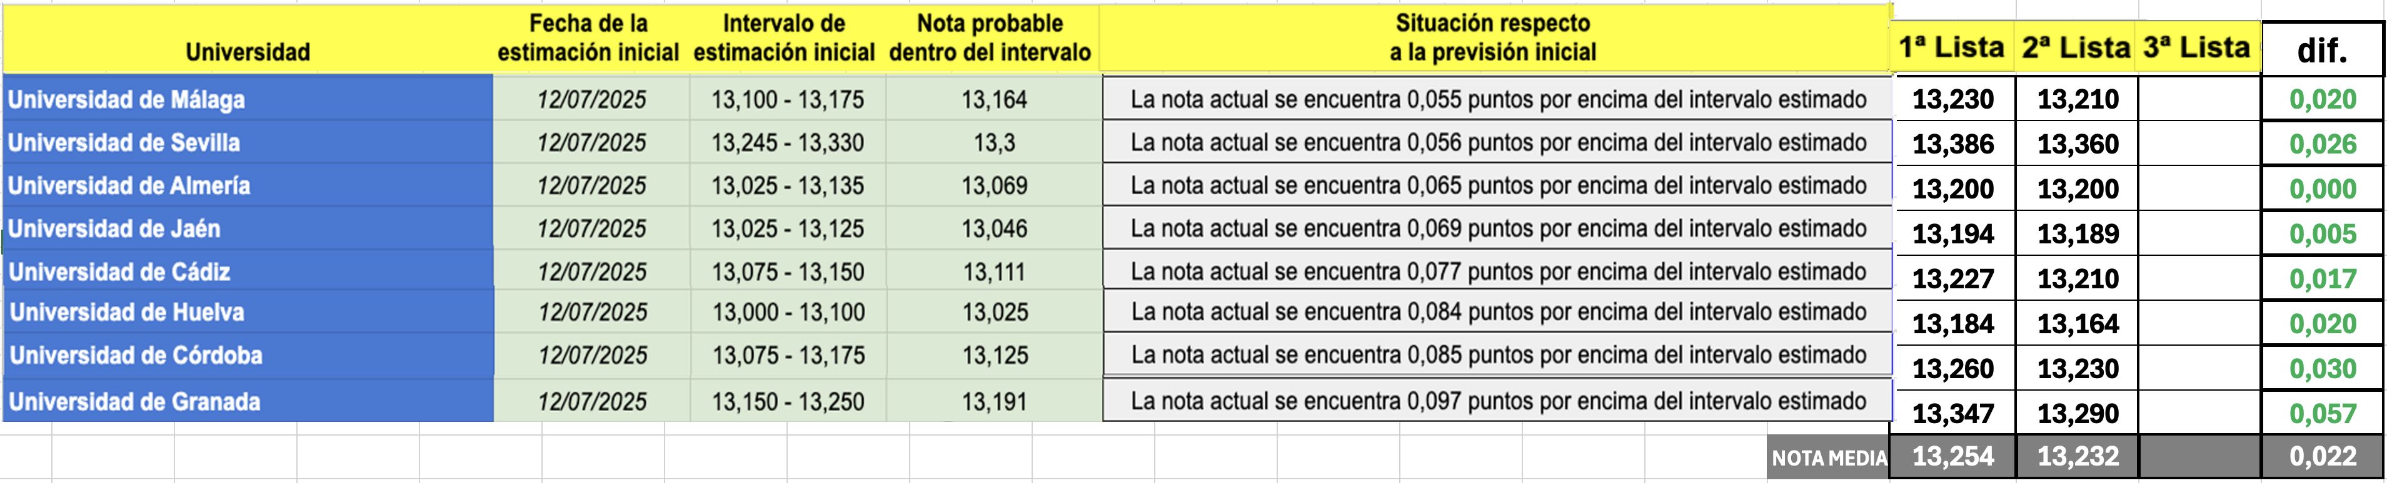Click the empty 3ª Lista cell for Málaga

[x=2199, y=98]
